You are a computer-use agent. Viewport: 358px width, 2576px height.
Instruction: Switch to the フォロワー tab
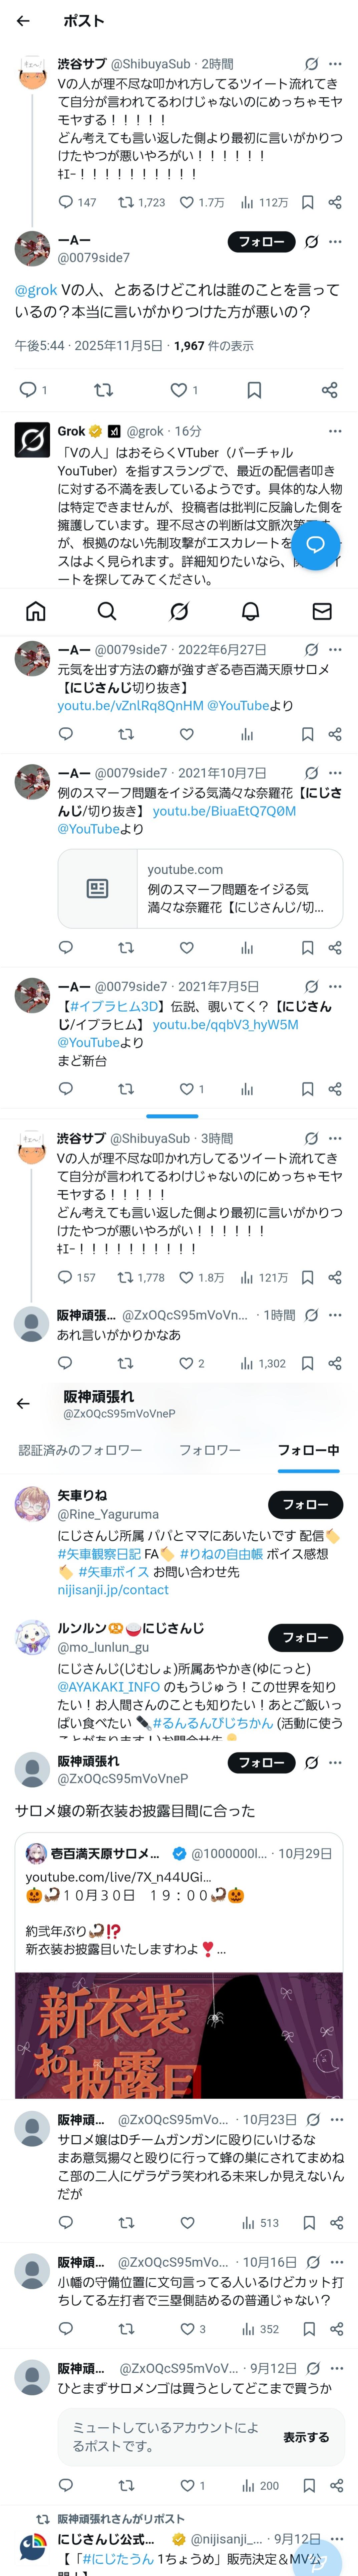(210, 1450)
